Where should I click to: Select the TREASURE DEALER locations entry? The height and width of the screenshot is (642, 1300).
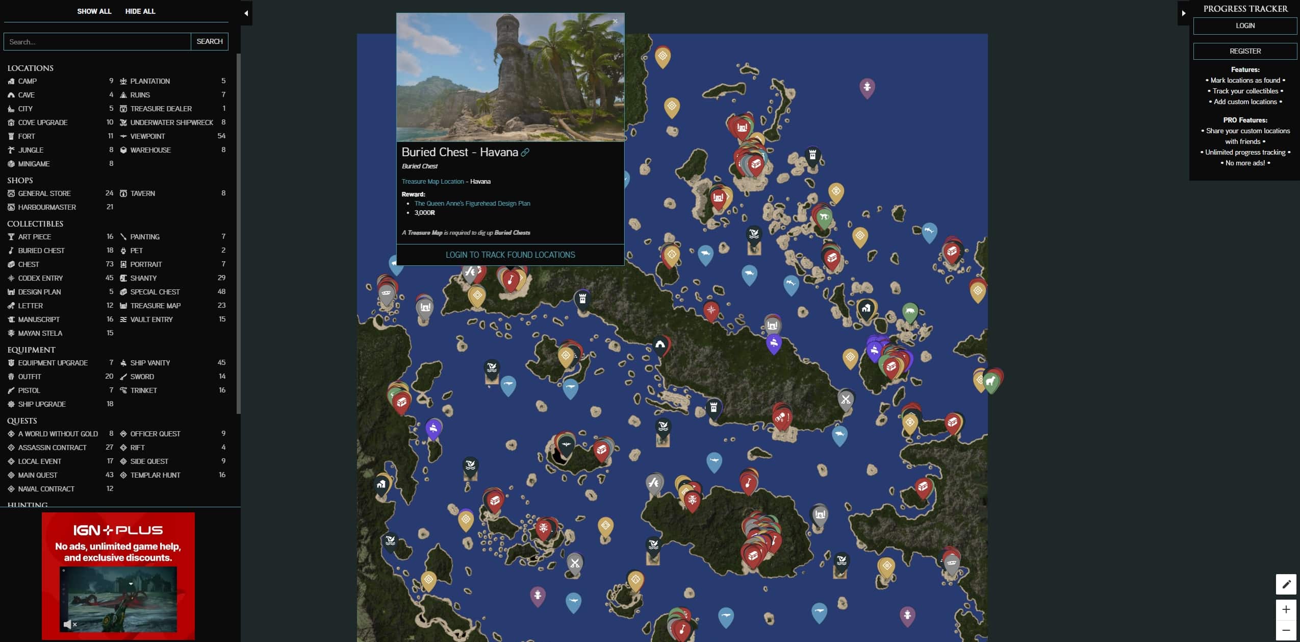(x=172, y=109)
